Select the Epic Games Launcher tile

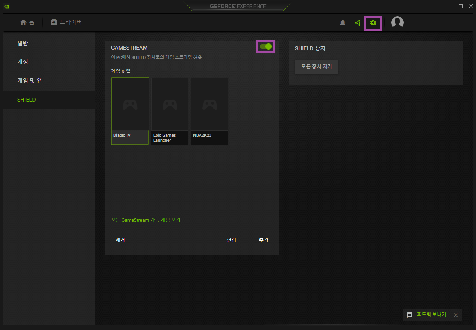pos(170,111)
